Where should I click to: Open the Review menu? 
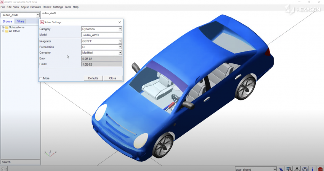[x=47, y=7]
